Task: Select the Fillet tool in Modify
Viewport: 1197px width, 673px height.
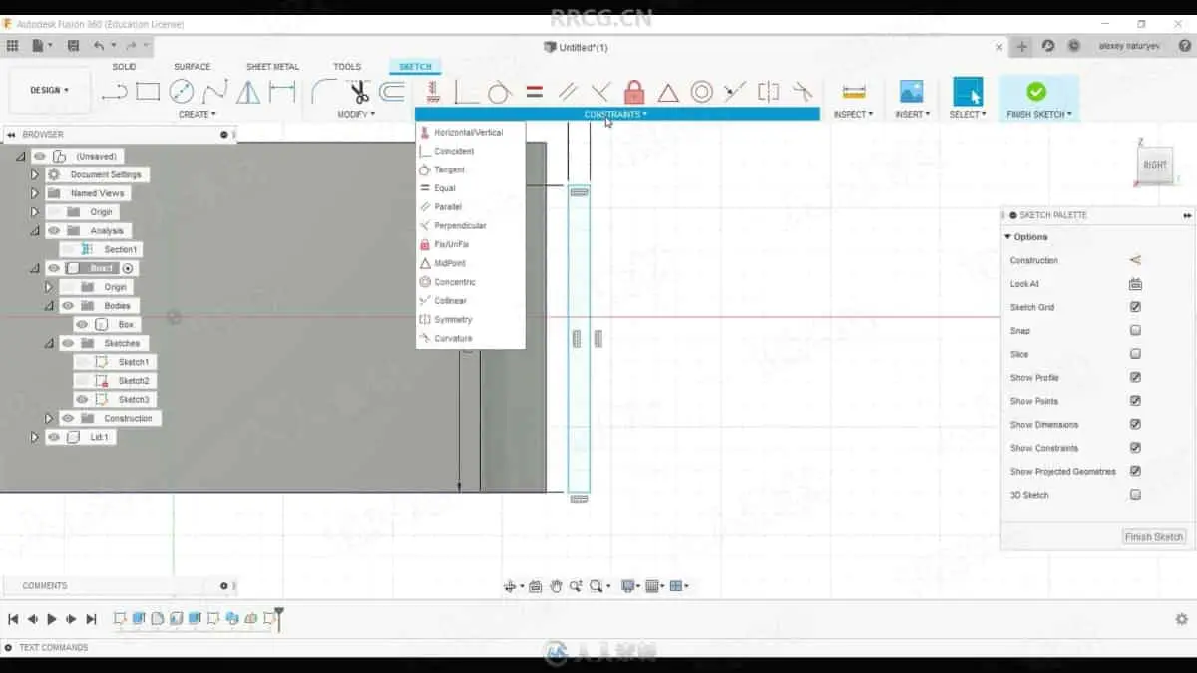Action: point(323,93)
